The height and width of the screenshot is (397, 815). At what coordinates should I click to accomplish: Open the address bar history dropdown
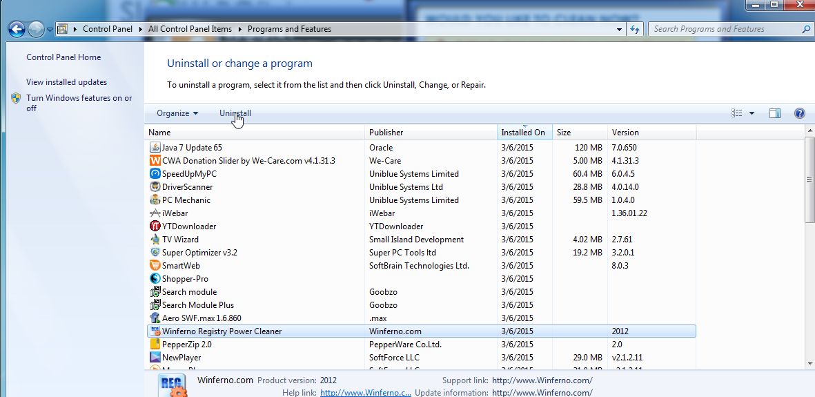[x=620, y=29]
